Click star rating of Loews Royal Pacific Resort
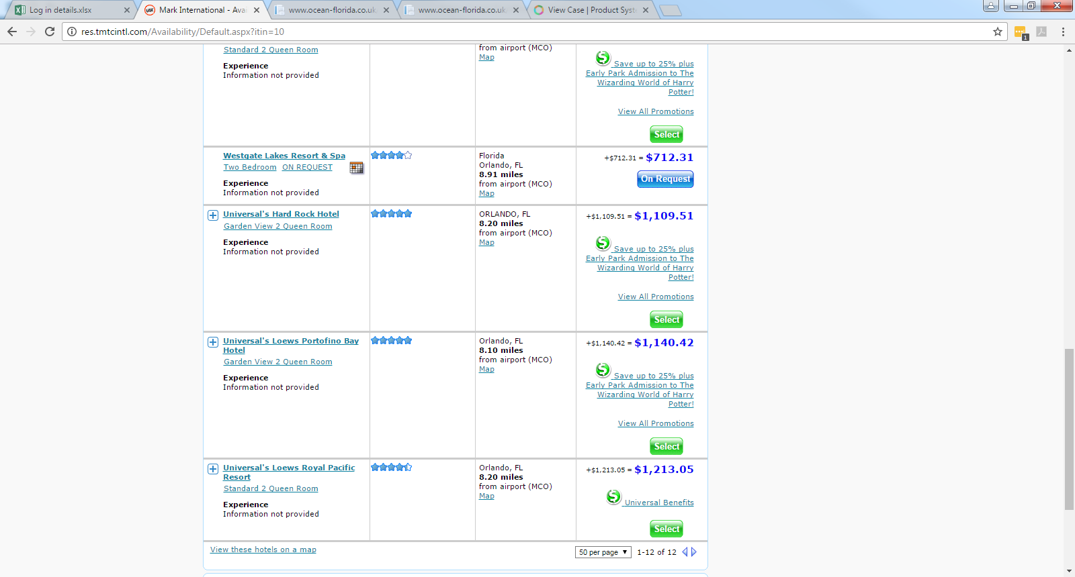The image size is (1075, 577). point(391,467)
